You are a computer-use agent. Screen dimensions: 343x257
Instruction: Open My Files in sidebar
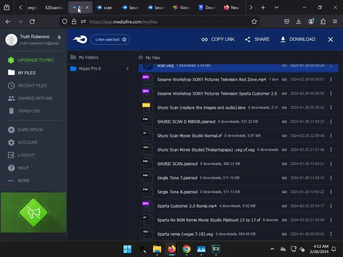(22, 73)
